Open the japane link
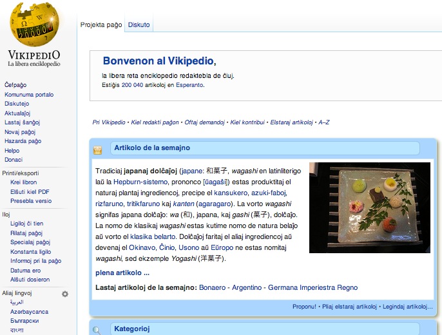Screen dimensions: 442x335 [192, 171]
